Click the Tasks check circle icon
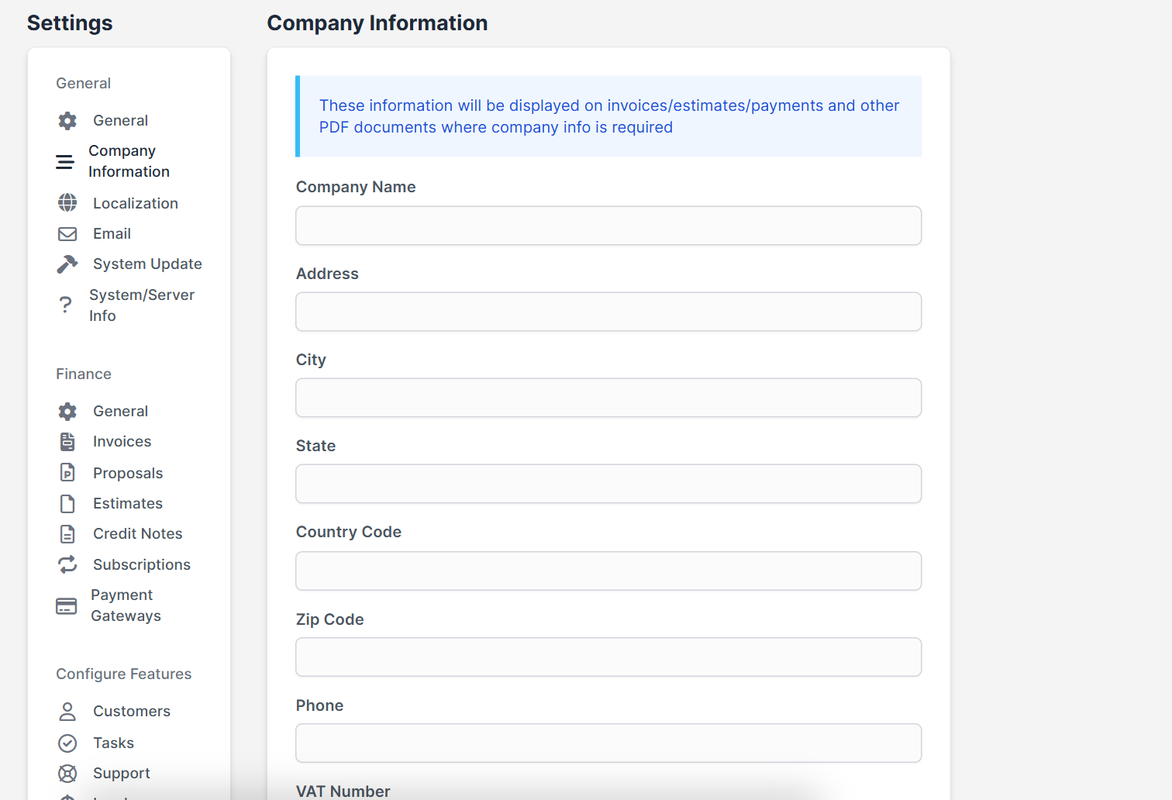The width and height of the screenshot is (1172, 800). click(x=67, y=743)
